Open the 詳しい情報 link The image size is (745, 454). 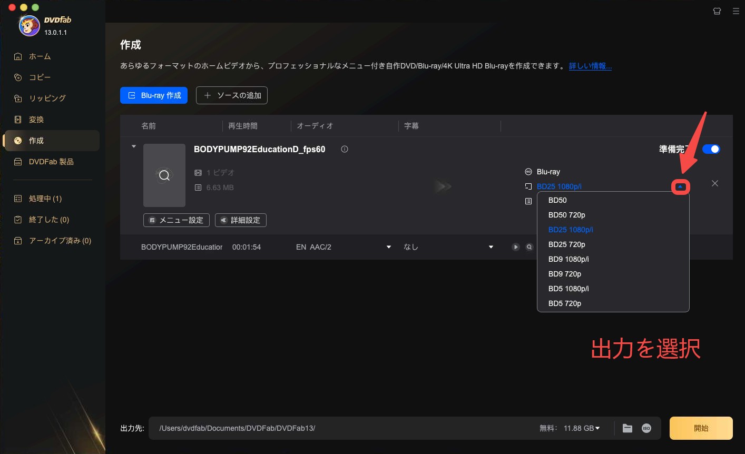(x=590, y=66)
